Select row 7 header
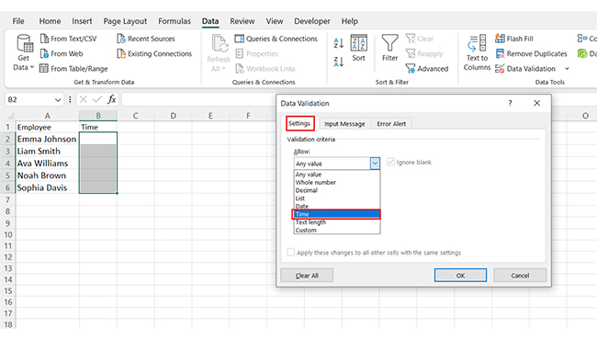The image size is (597, 340). (7, 200)
